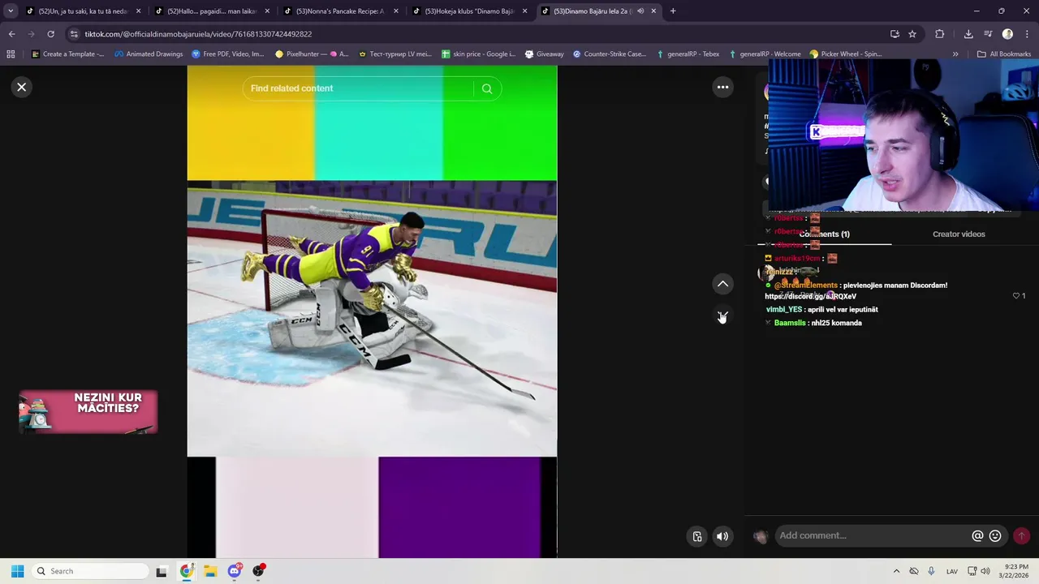Reload the current page
The height and width of the screenshot is (584, 1039).
click(x=50, y=34)
